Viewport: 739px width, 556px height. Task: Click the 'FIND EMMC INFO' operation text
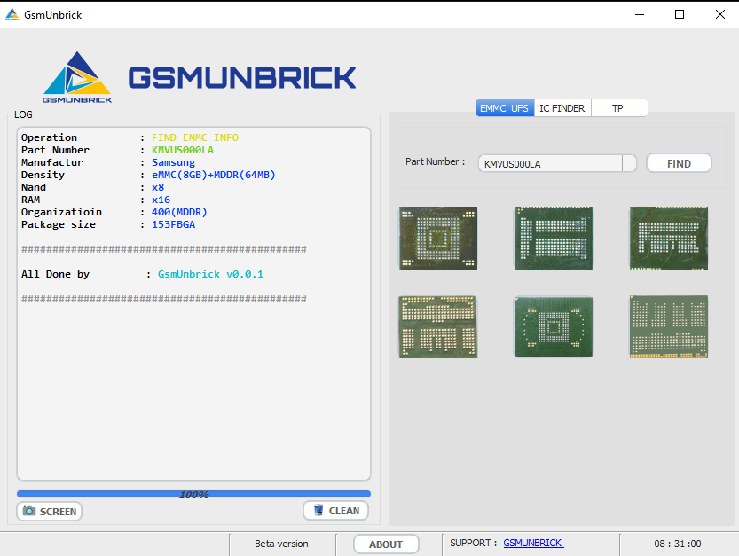tap(195, 137)
